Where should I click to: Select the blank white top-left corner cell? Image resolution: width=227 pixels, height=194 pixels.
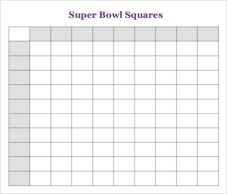coord(19,34)
